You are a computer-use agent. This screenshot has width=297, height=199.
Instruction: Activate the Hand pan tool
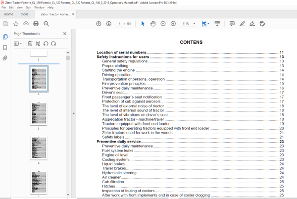pyautogui.click(x=153, y=24)
